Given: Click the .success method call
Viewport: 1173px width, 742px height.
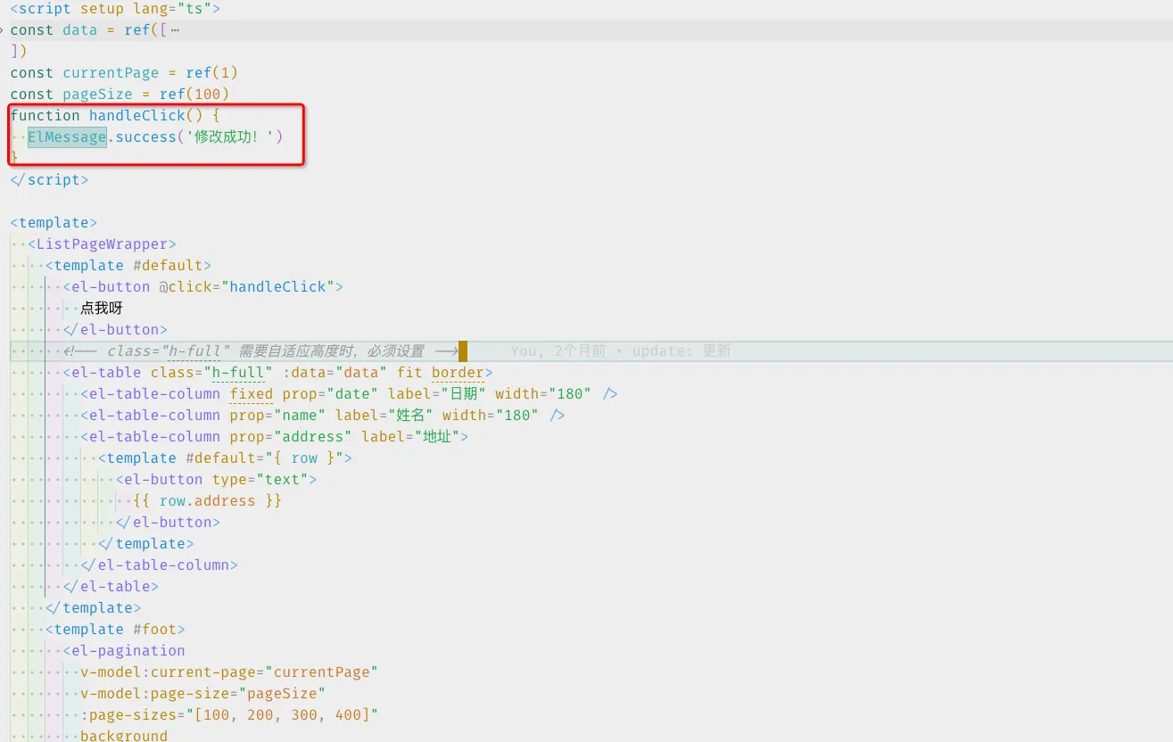Looking at the screenshot, I should [142, 137].
